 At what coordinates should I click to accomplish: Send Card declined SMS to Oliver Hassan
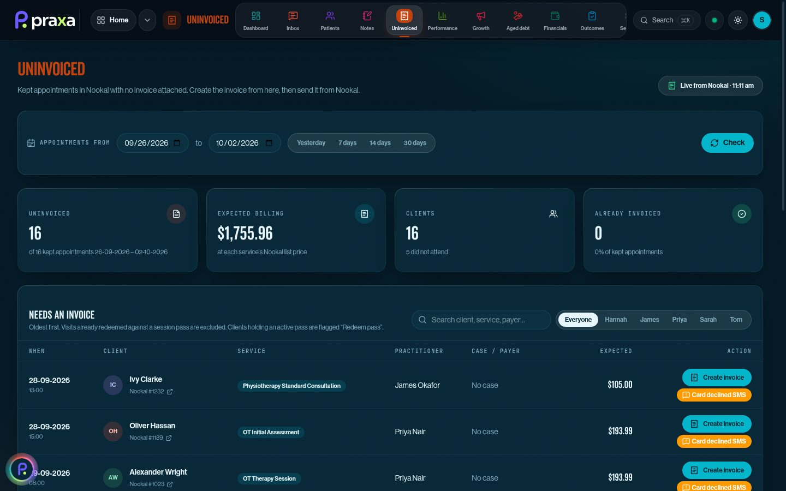tap(714, 441)
